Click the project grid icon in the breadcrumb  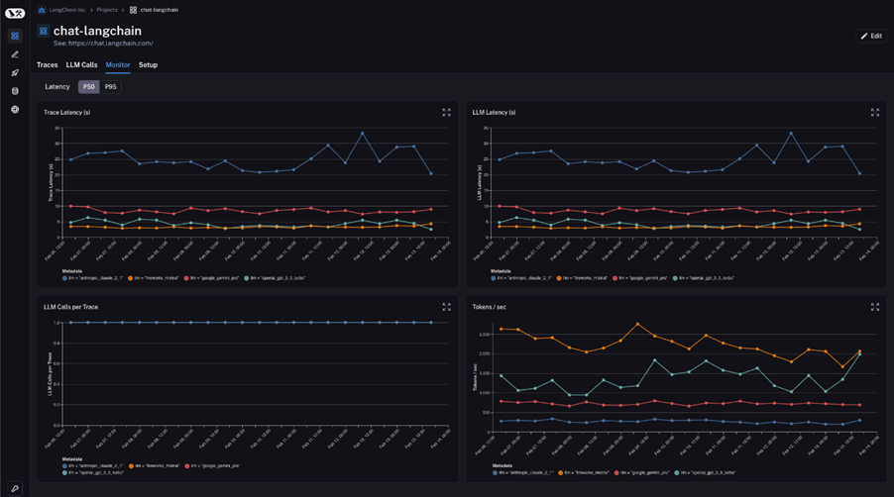(133, 10)
